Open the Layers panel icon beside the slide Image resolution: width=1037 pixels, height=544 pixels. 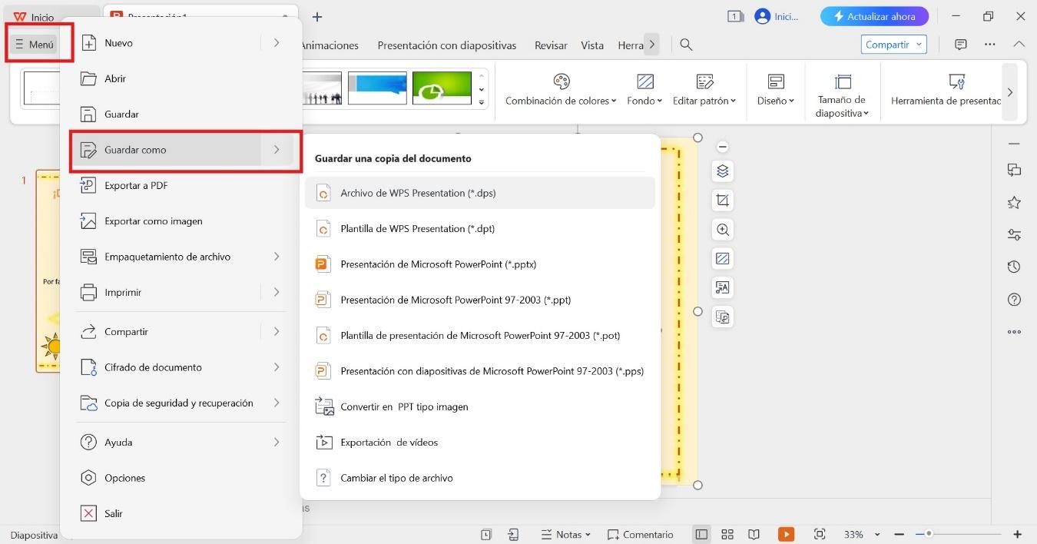(x=722, y=171)
